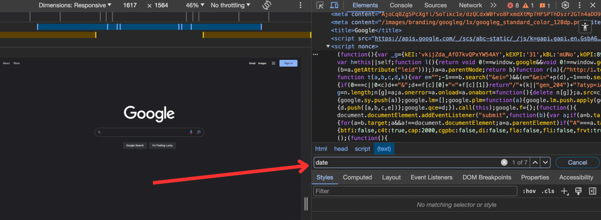Image resolution: width=601 pixels, height=220 pixels.
Task: Select html in the breadcrumb
Action: pos(321,149)
